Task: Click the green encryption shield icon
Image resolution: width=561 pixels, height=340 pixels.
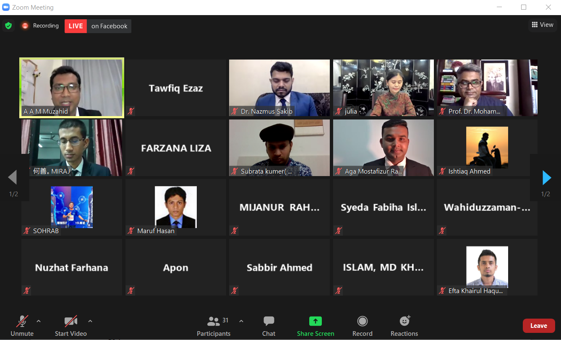Action: (x=8, y=26)
